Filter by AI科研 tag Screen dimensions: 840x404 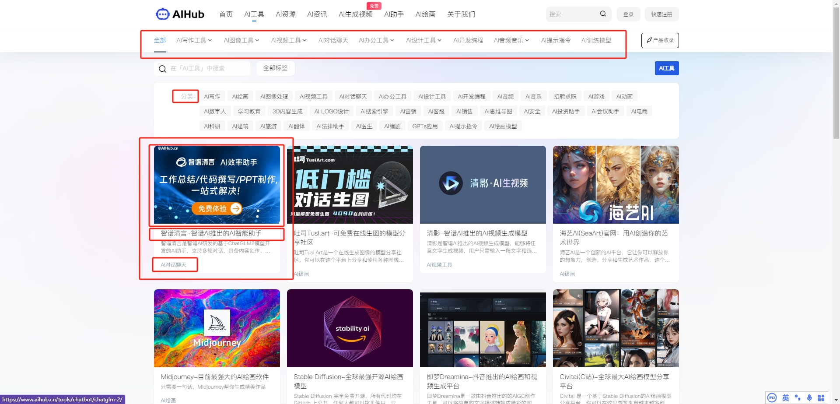(212, 126)
